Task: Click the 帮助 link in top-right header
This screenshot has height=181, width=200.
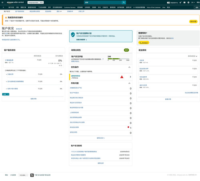Action: (x=198, y=2)
